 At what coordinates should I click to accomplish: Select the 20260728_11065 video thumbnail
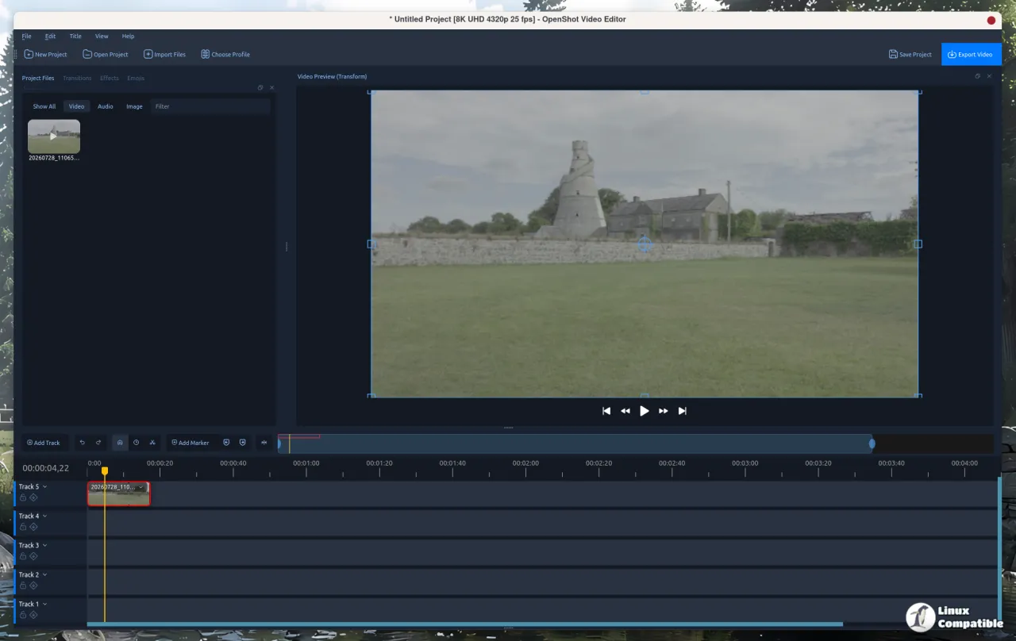pos(54,136)
